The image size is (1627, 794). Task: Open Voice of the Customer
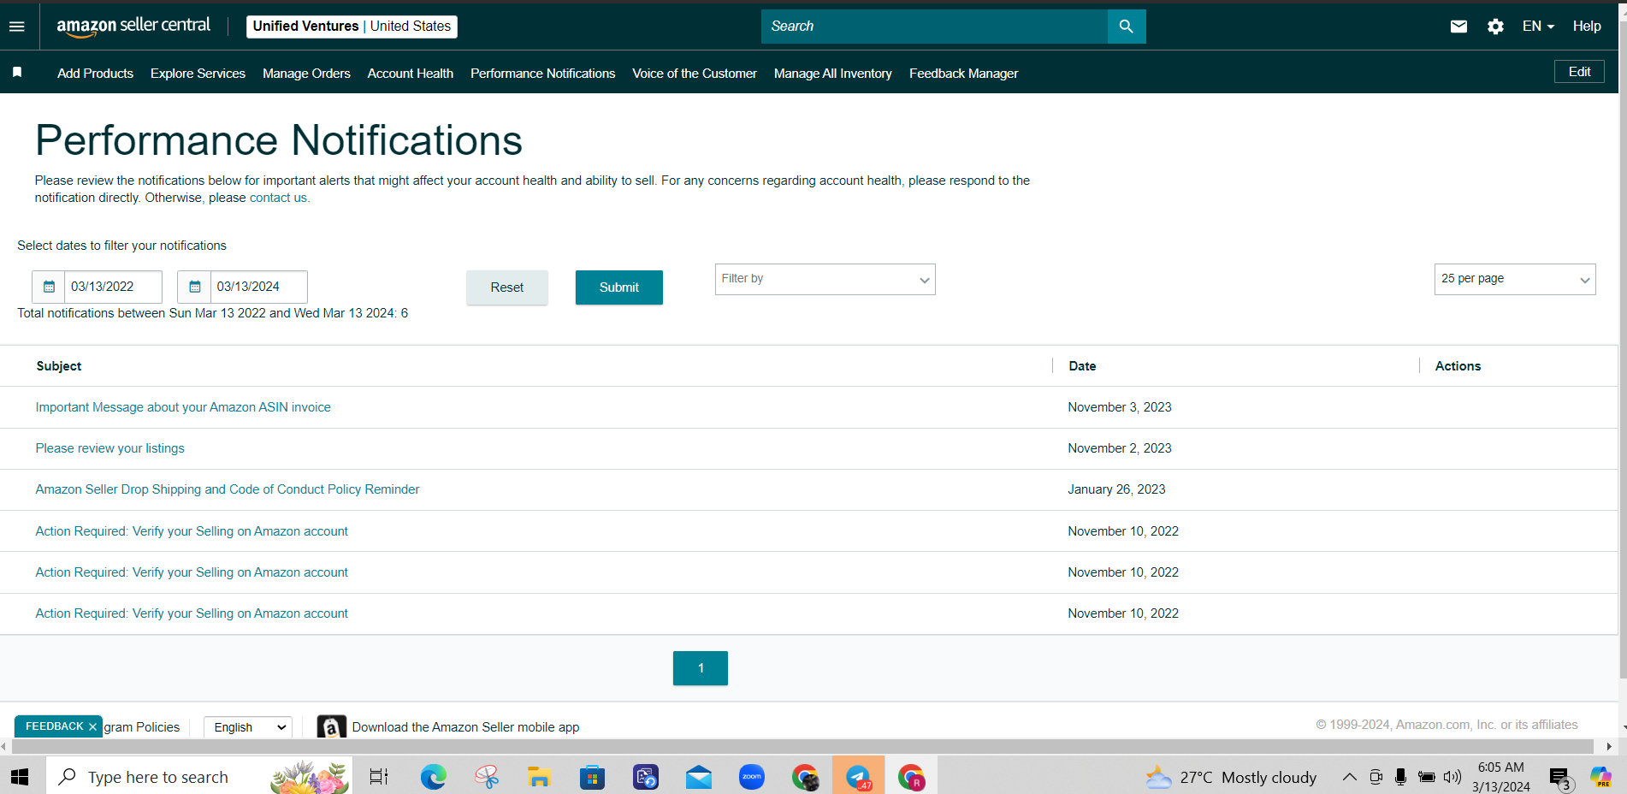pyautogui.click(x=695, y=74)
